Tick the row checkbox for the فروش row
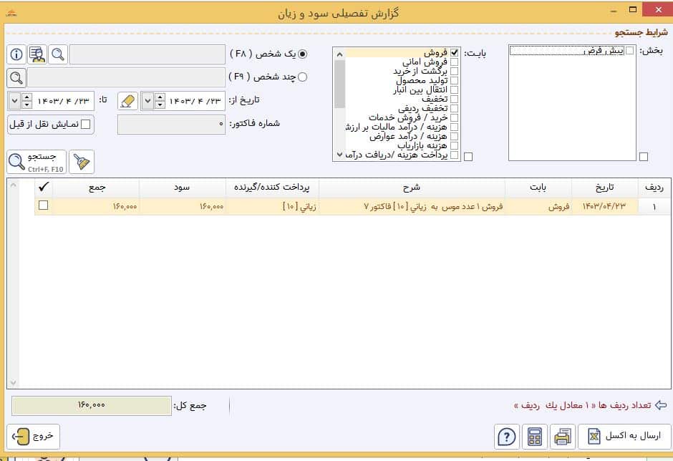This screenshot has width=673, height=461. [44, 205]
